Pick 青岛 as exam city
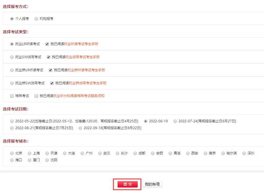This screenshot has width=264, height=195. 170,153
